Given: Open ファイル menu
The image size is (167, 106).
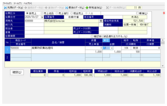Looking at the screenshot, I should point(7,3).
